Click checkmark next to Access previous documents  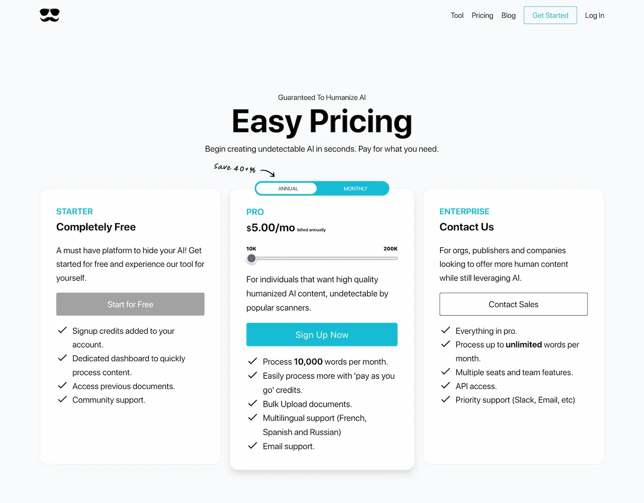click(x=63, y=386)
